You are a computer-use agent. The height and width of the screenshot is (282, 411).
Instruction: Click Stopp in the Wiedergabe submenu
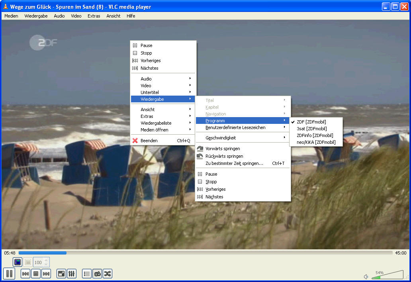pyautogui.click(x=243, y=182)
